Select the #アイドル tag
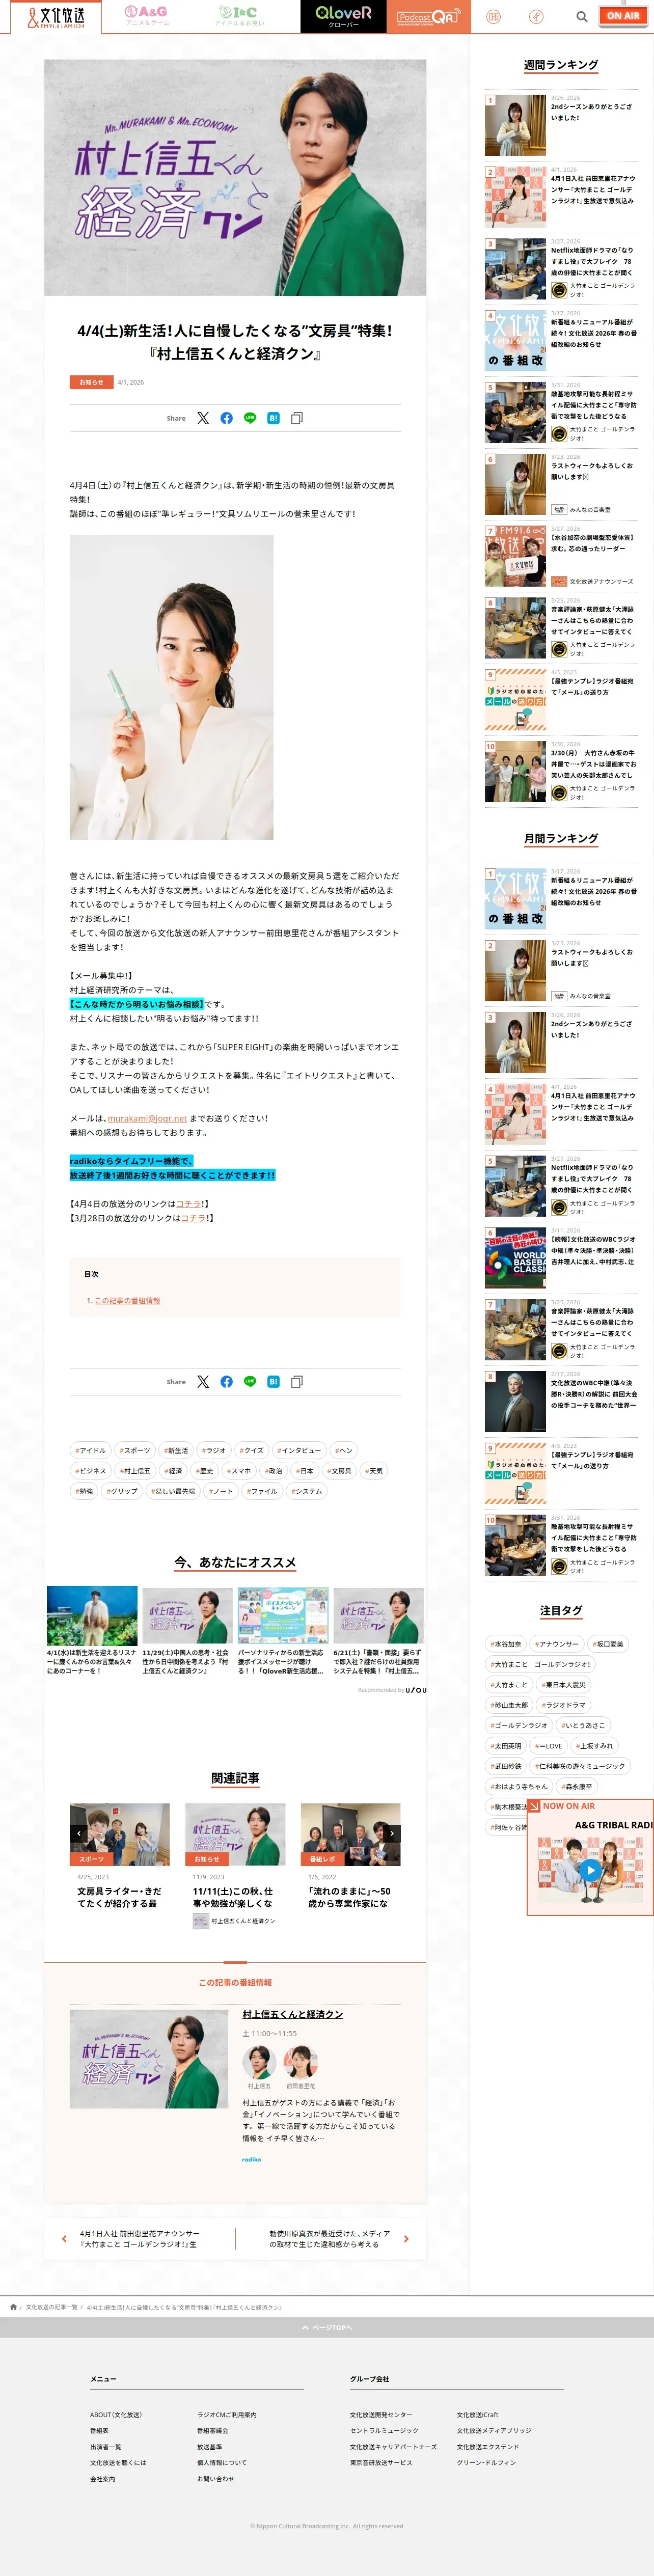The image size is (654, 2576). (90, 1450)
